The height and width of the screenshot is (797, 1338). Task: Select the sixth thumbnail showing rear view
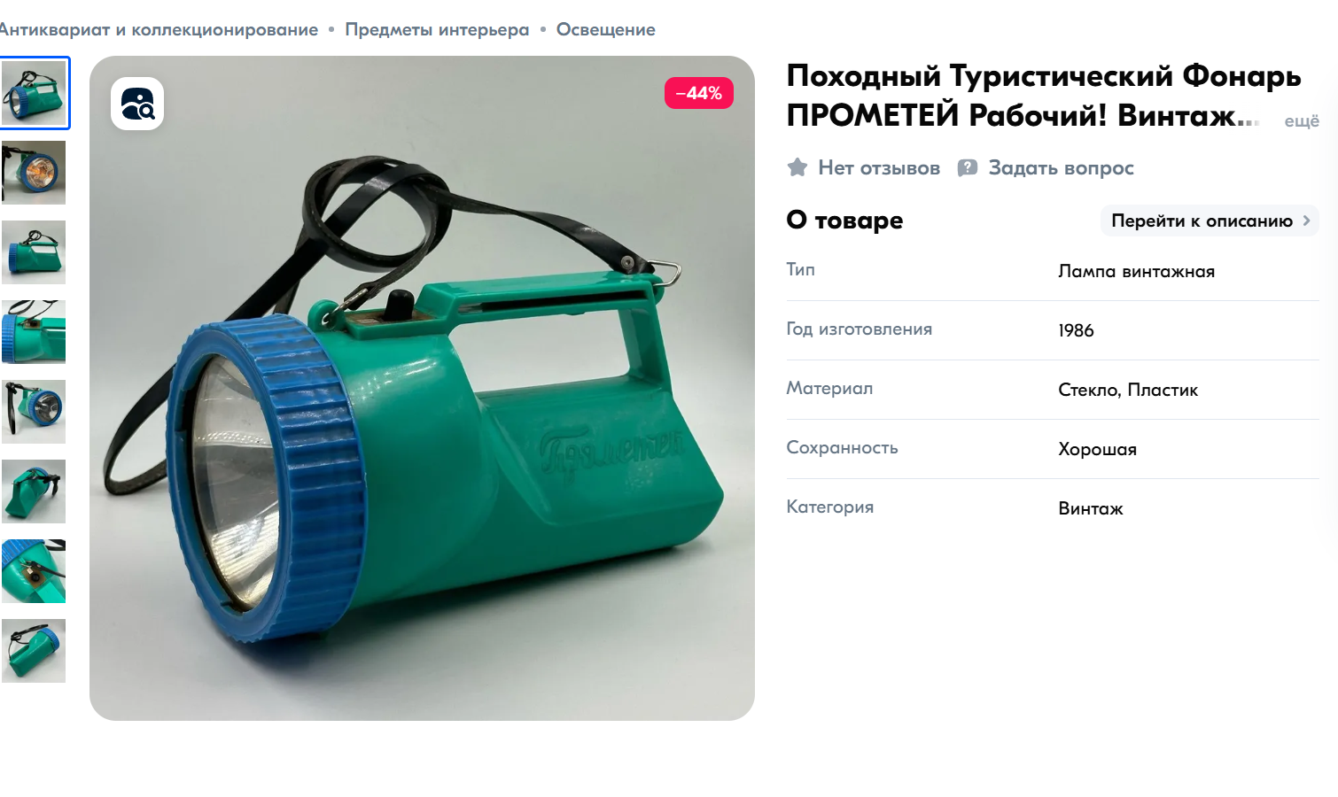(x=34, y=491)
